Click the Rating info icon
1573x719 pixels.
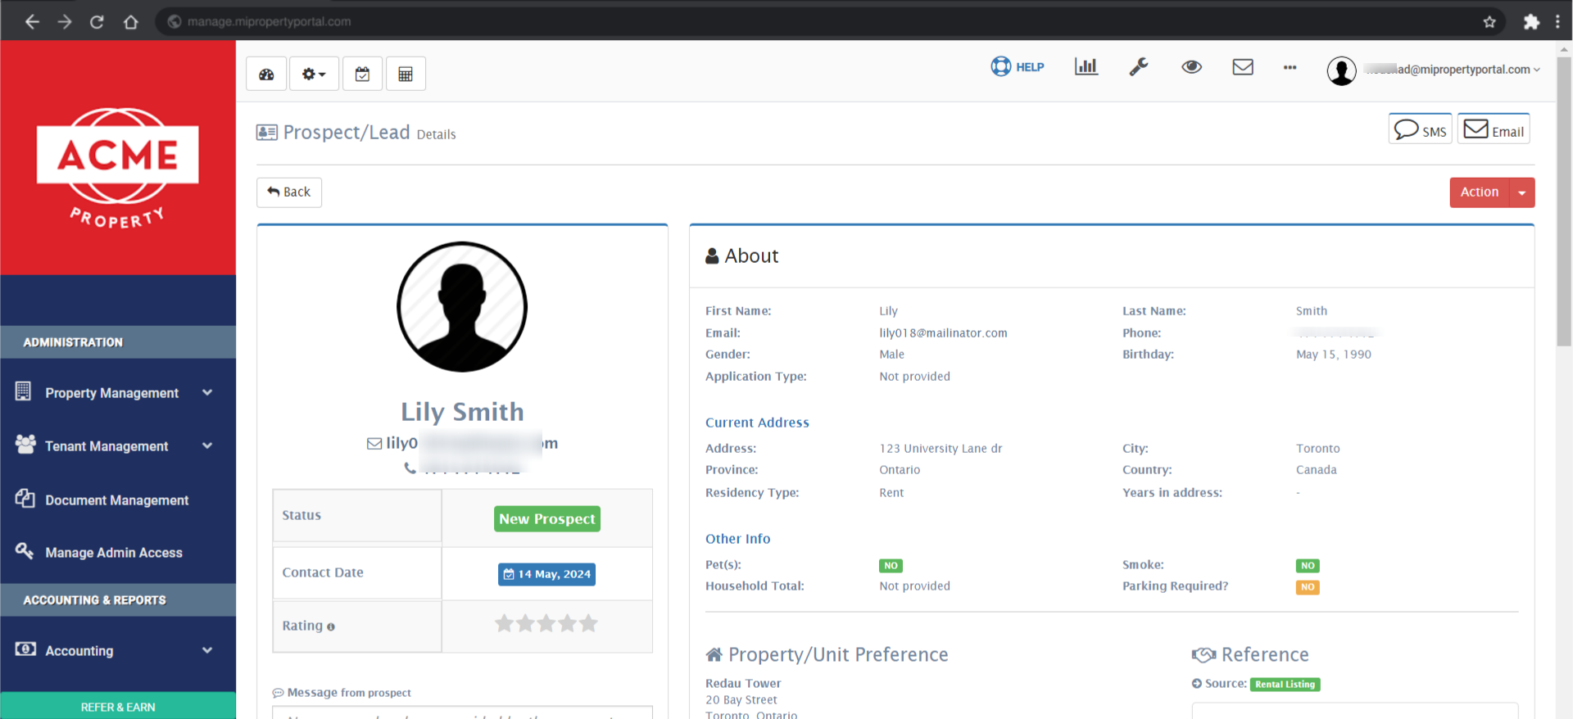coord(331,626)
